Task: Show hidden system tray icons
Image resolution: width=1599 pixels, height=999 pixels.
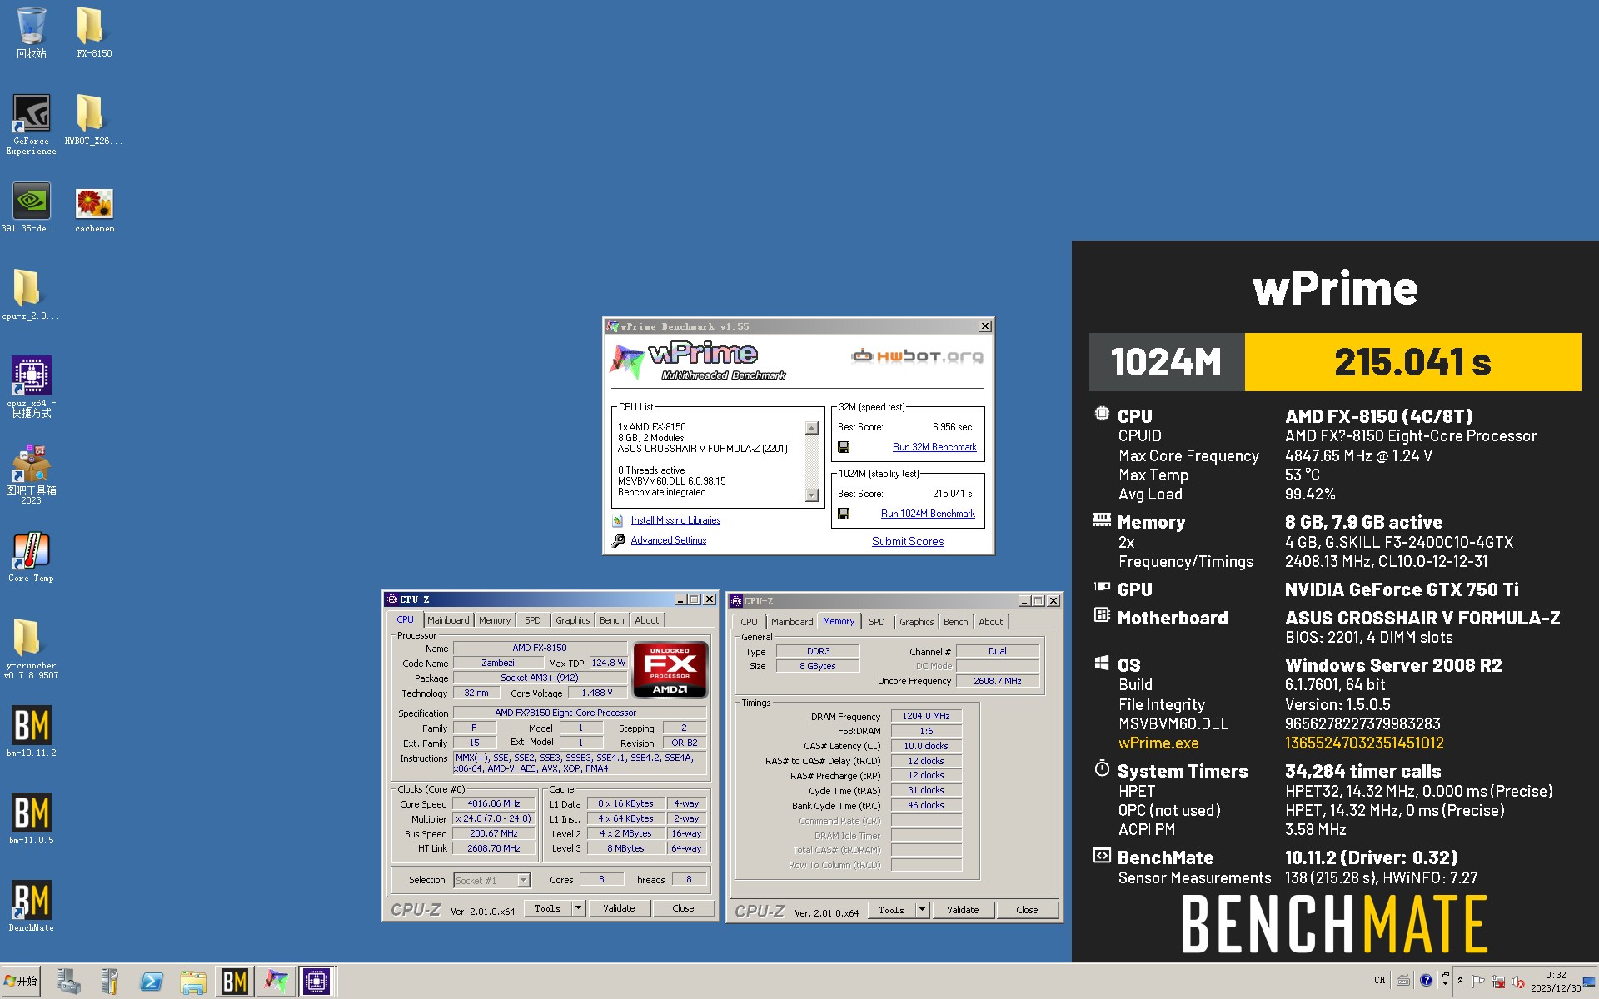Action: click(x=1460, y=982)
